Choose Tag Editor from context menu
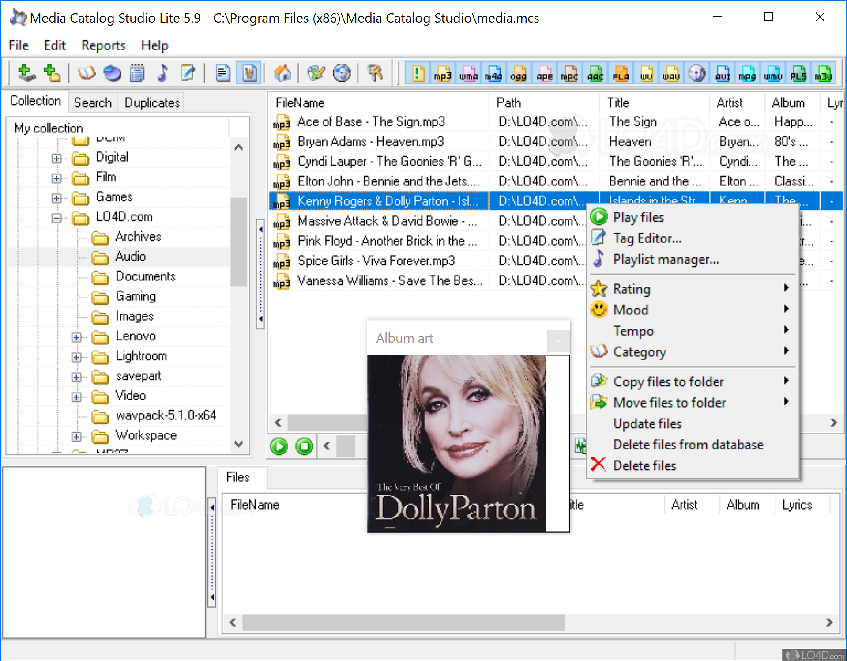 [647, 238]
